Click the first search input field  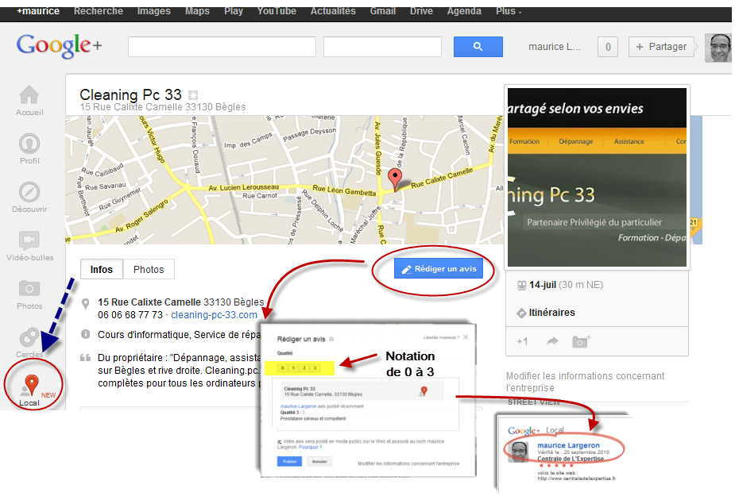222,47
